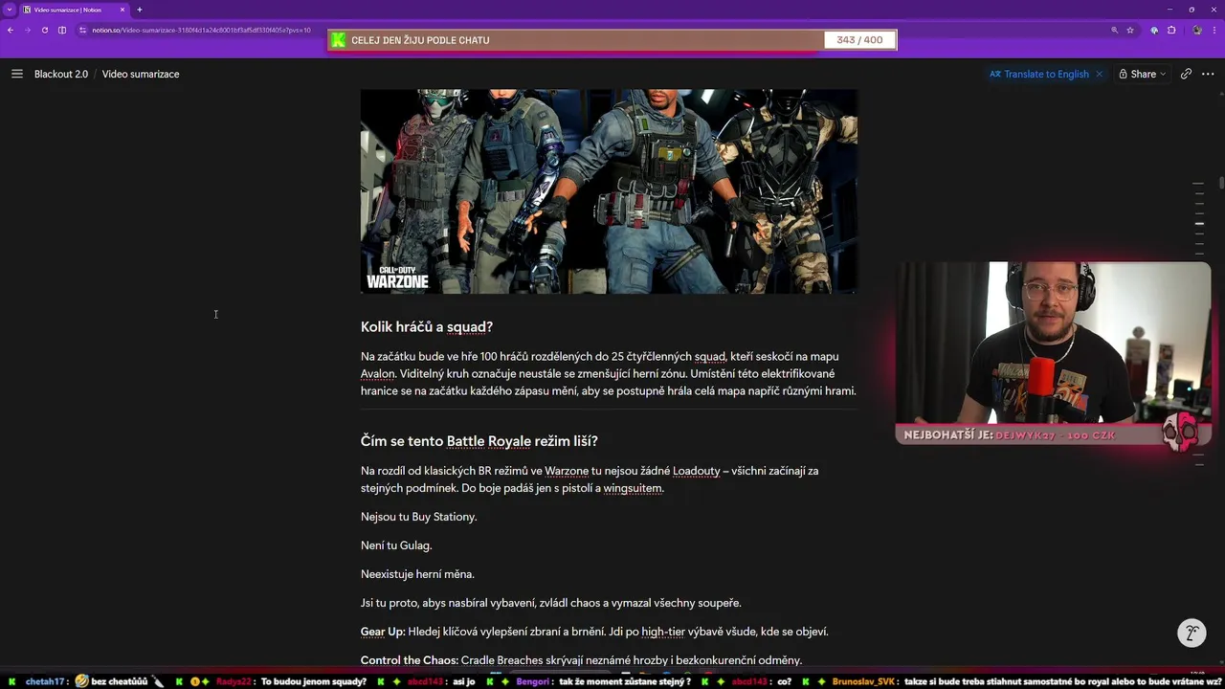Click the browser back arrow

[11, 30]
